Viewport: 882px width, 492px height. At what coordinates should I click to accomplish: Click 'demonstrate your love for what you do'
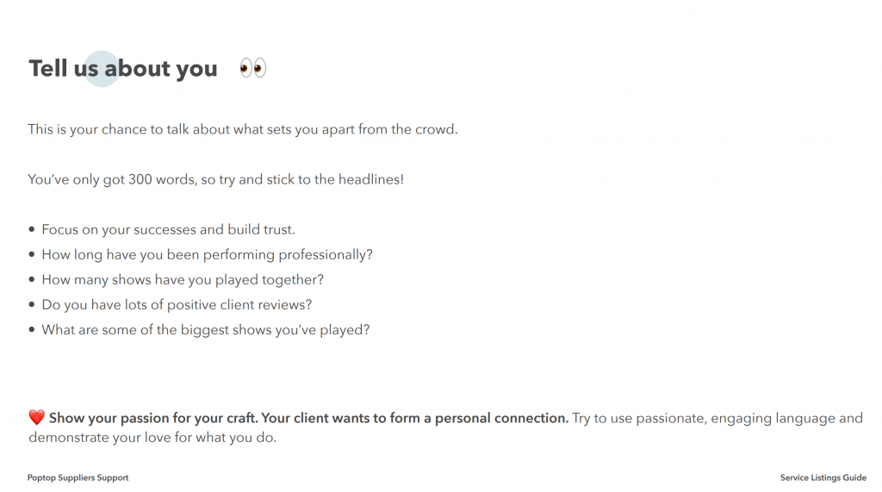pos(152,438)
